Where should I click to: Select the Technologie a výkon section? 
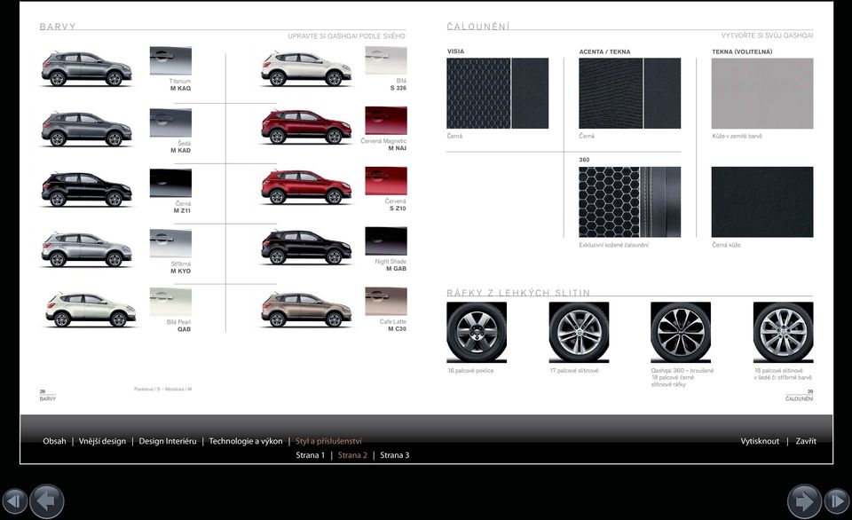(x=246, y=441)
